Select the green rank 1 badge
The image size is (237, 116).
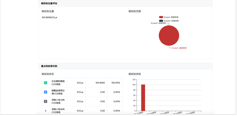tap(45, 83)
